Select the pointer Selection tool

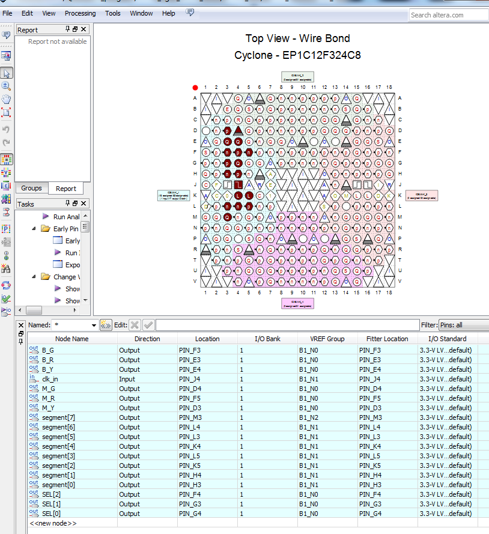(x=7, y=73)
